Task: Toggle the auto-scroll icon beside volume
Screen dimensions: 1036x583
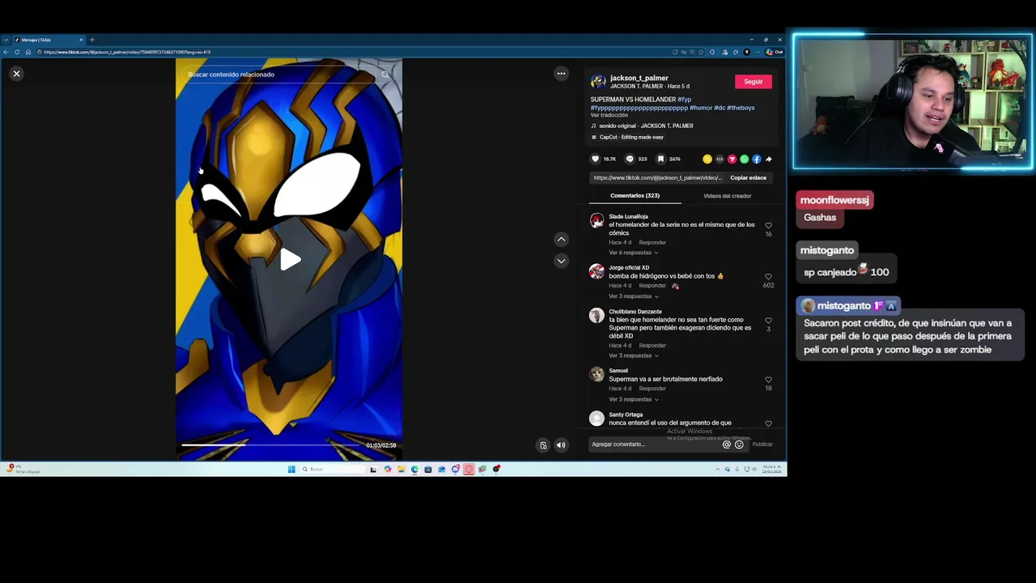Action: click(x=543, y=445)
